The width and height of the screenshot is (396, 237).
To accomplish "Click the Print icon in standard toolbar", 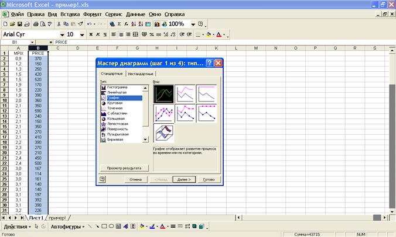I will [x=36, y=24].
